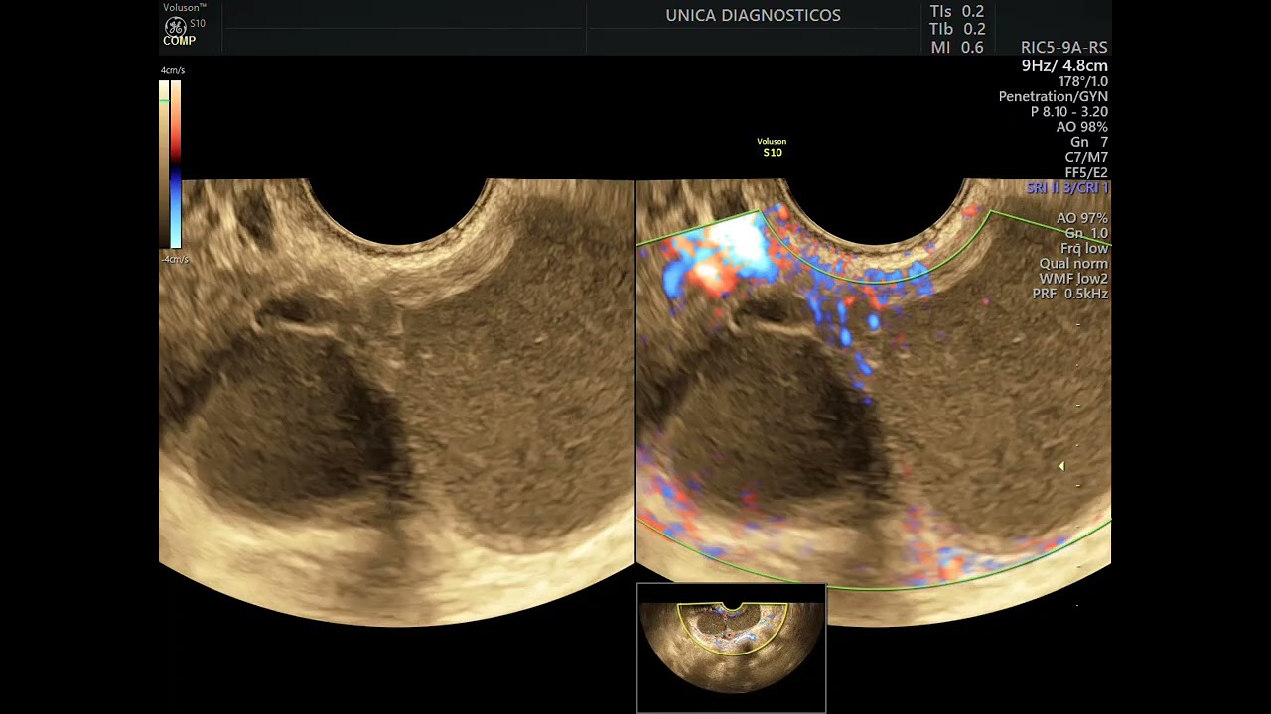The height and width of the screenshot is (714, 1271).
Task: Click the 4cm/s upper velocity scale label
Action: [173, 71]
